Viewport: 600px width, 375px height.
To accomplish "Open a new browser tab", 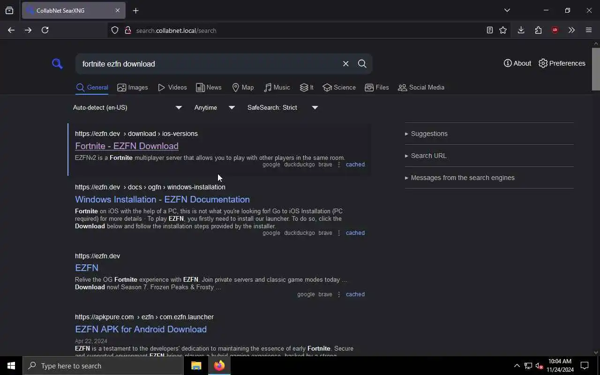I will coord(135,10).
